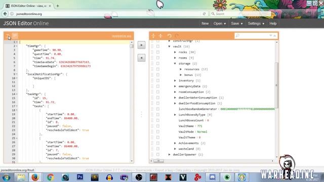Collapse the storage node
The image size is (324, 182).
click(175, 64)
